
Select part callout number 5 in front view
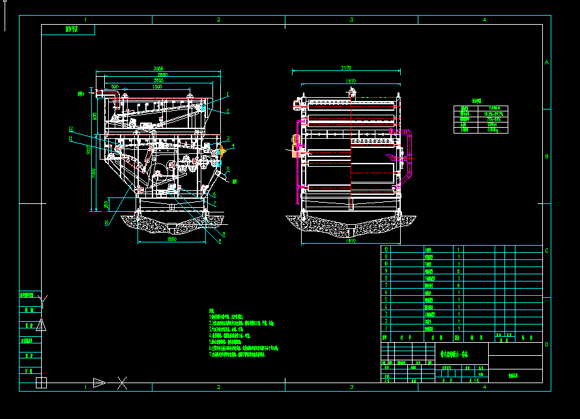coord(228,169)
